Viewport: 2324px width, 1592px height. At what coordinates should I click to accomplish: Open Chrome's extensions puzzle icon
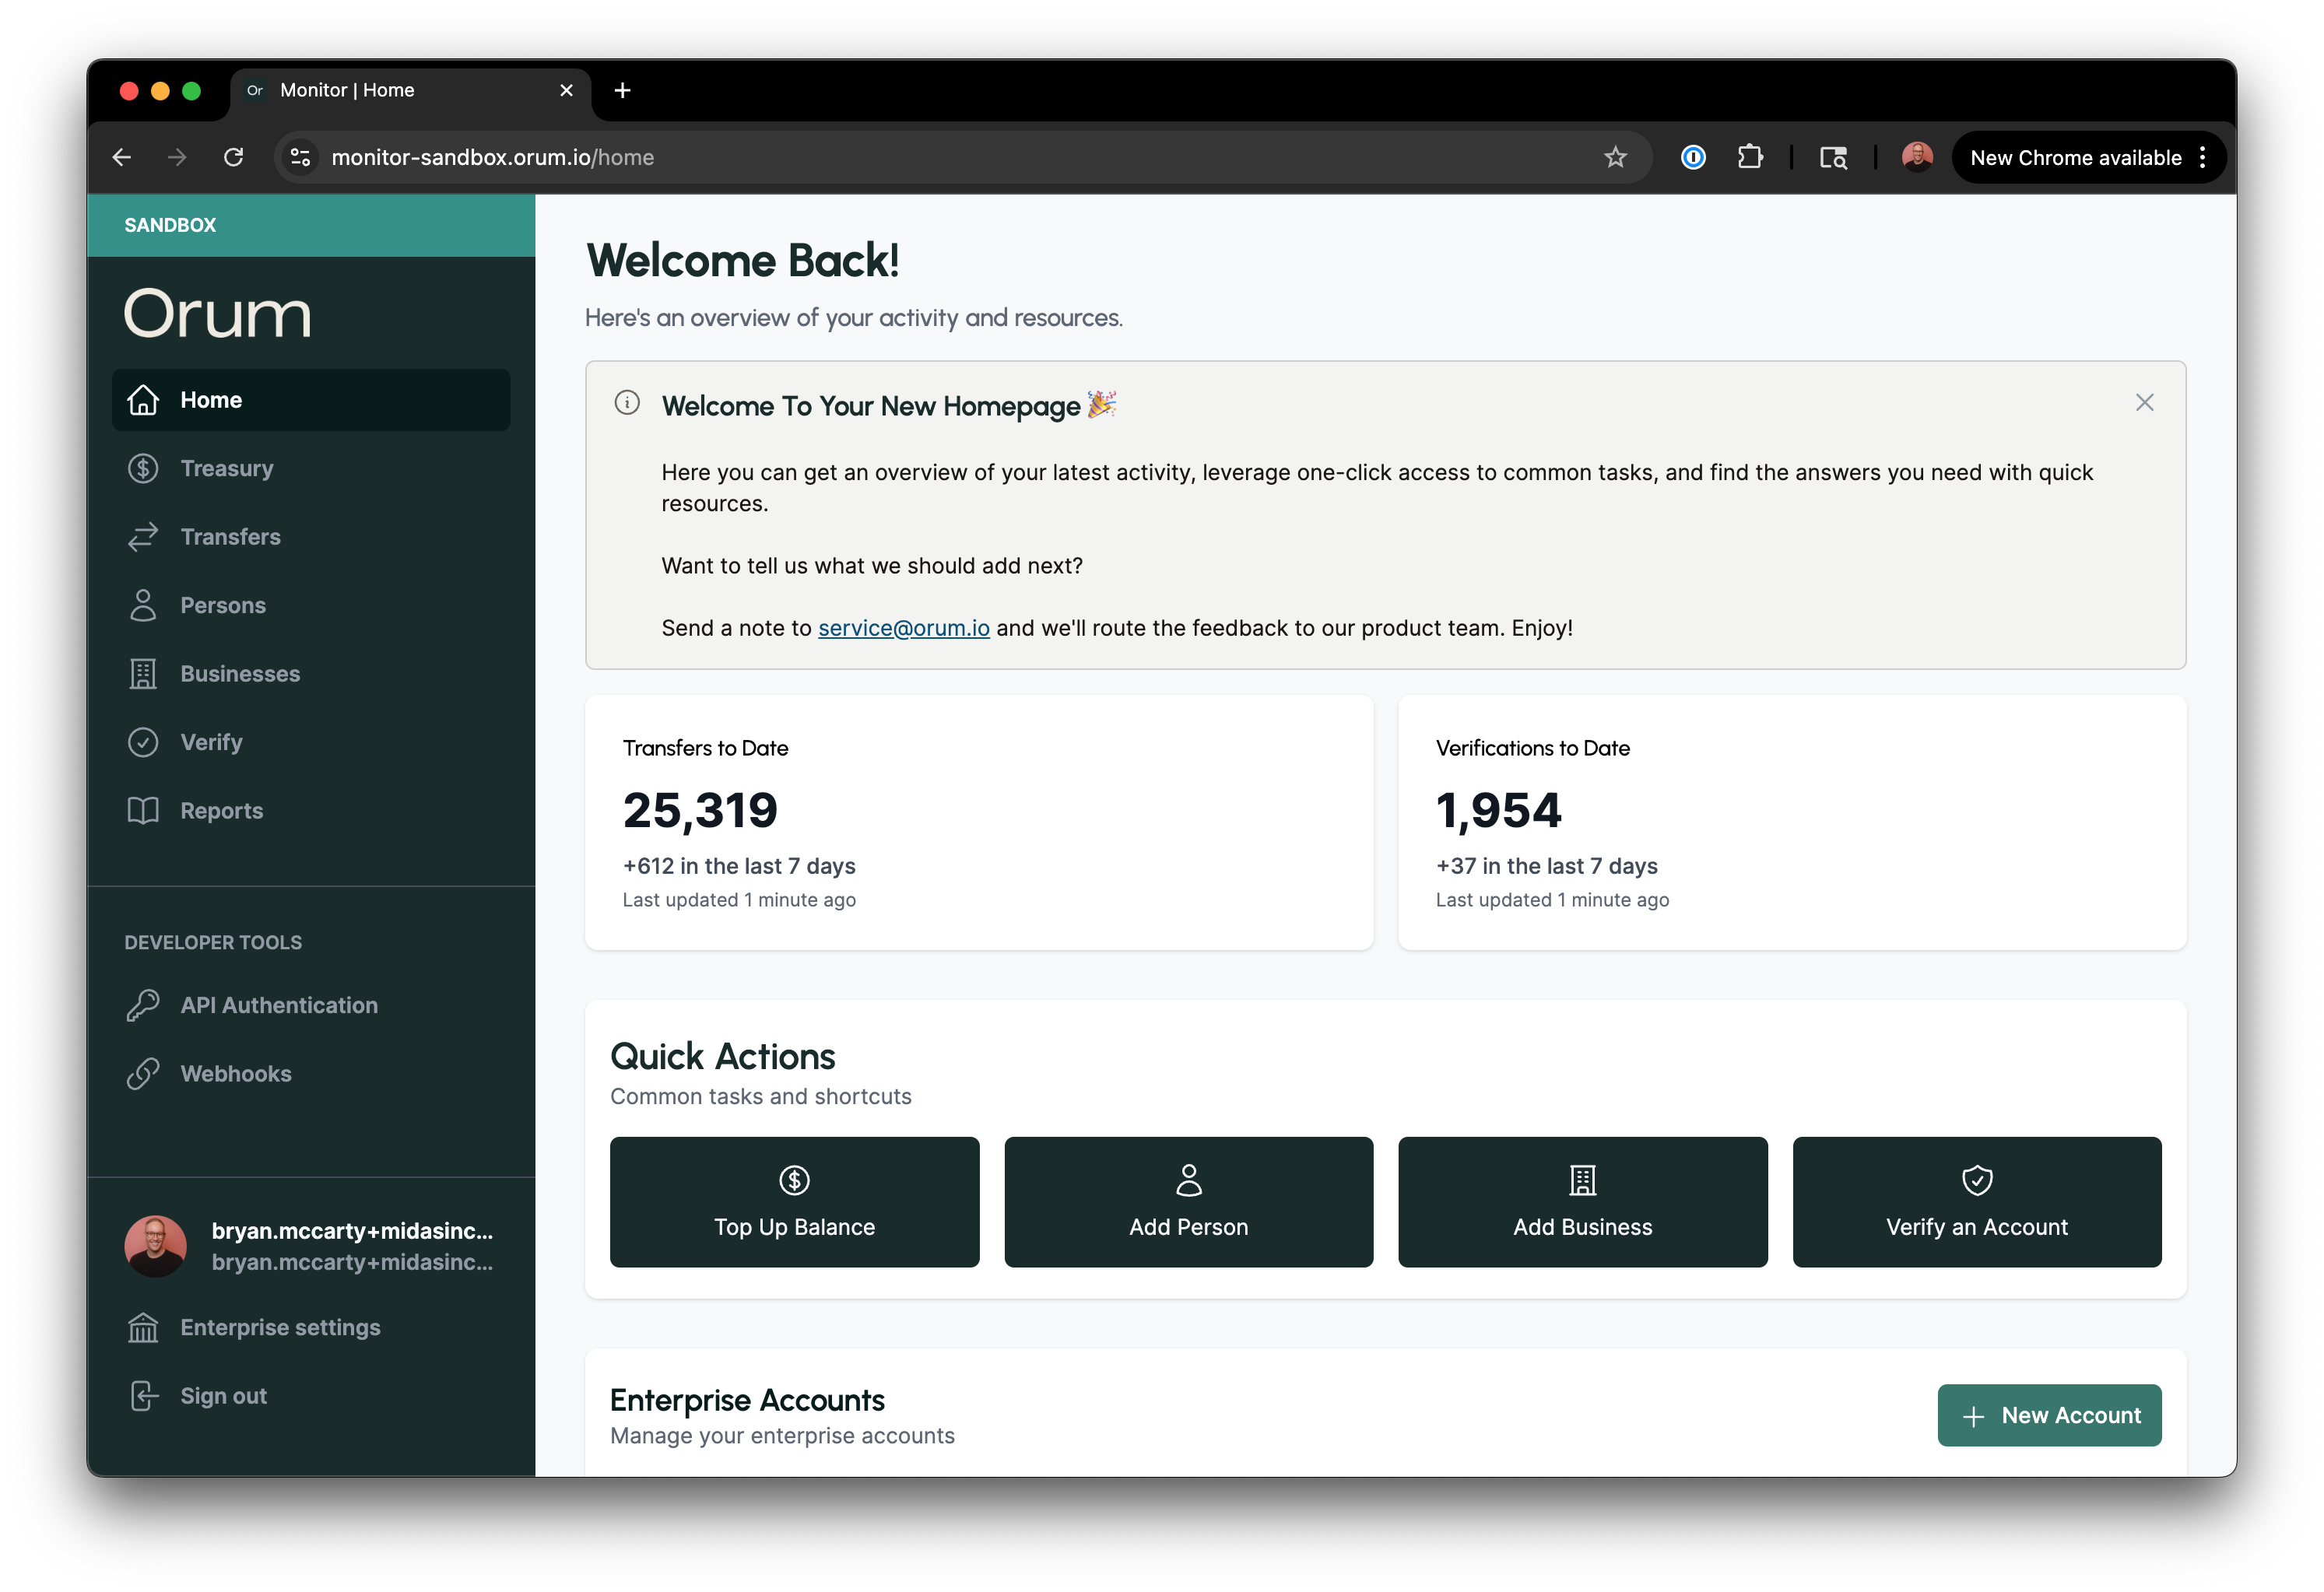pyautogui.click(x=1751, y=157)
